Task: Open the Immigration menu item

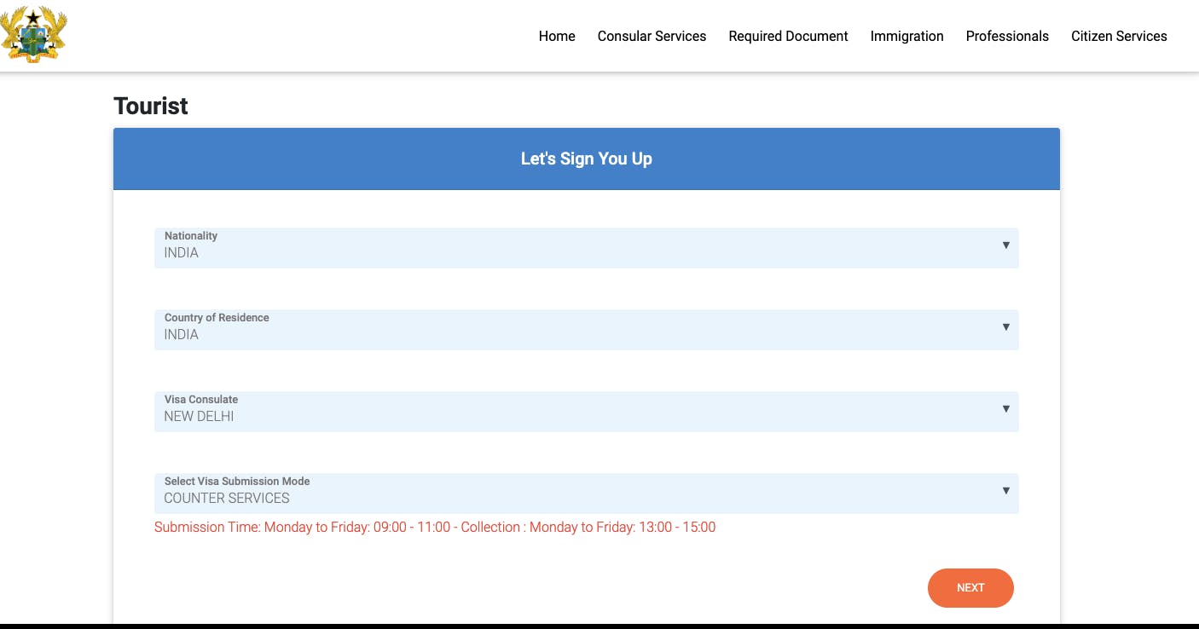Action: [x=906, y=36]
